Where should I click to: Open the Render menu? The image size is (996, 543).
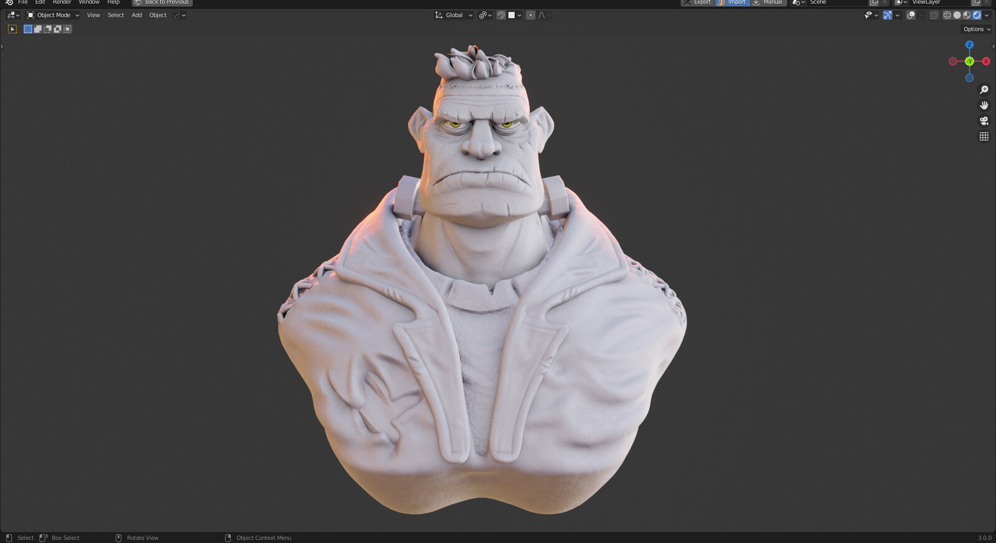click(62, 2)
